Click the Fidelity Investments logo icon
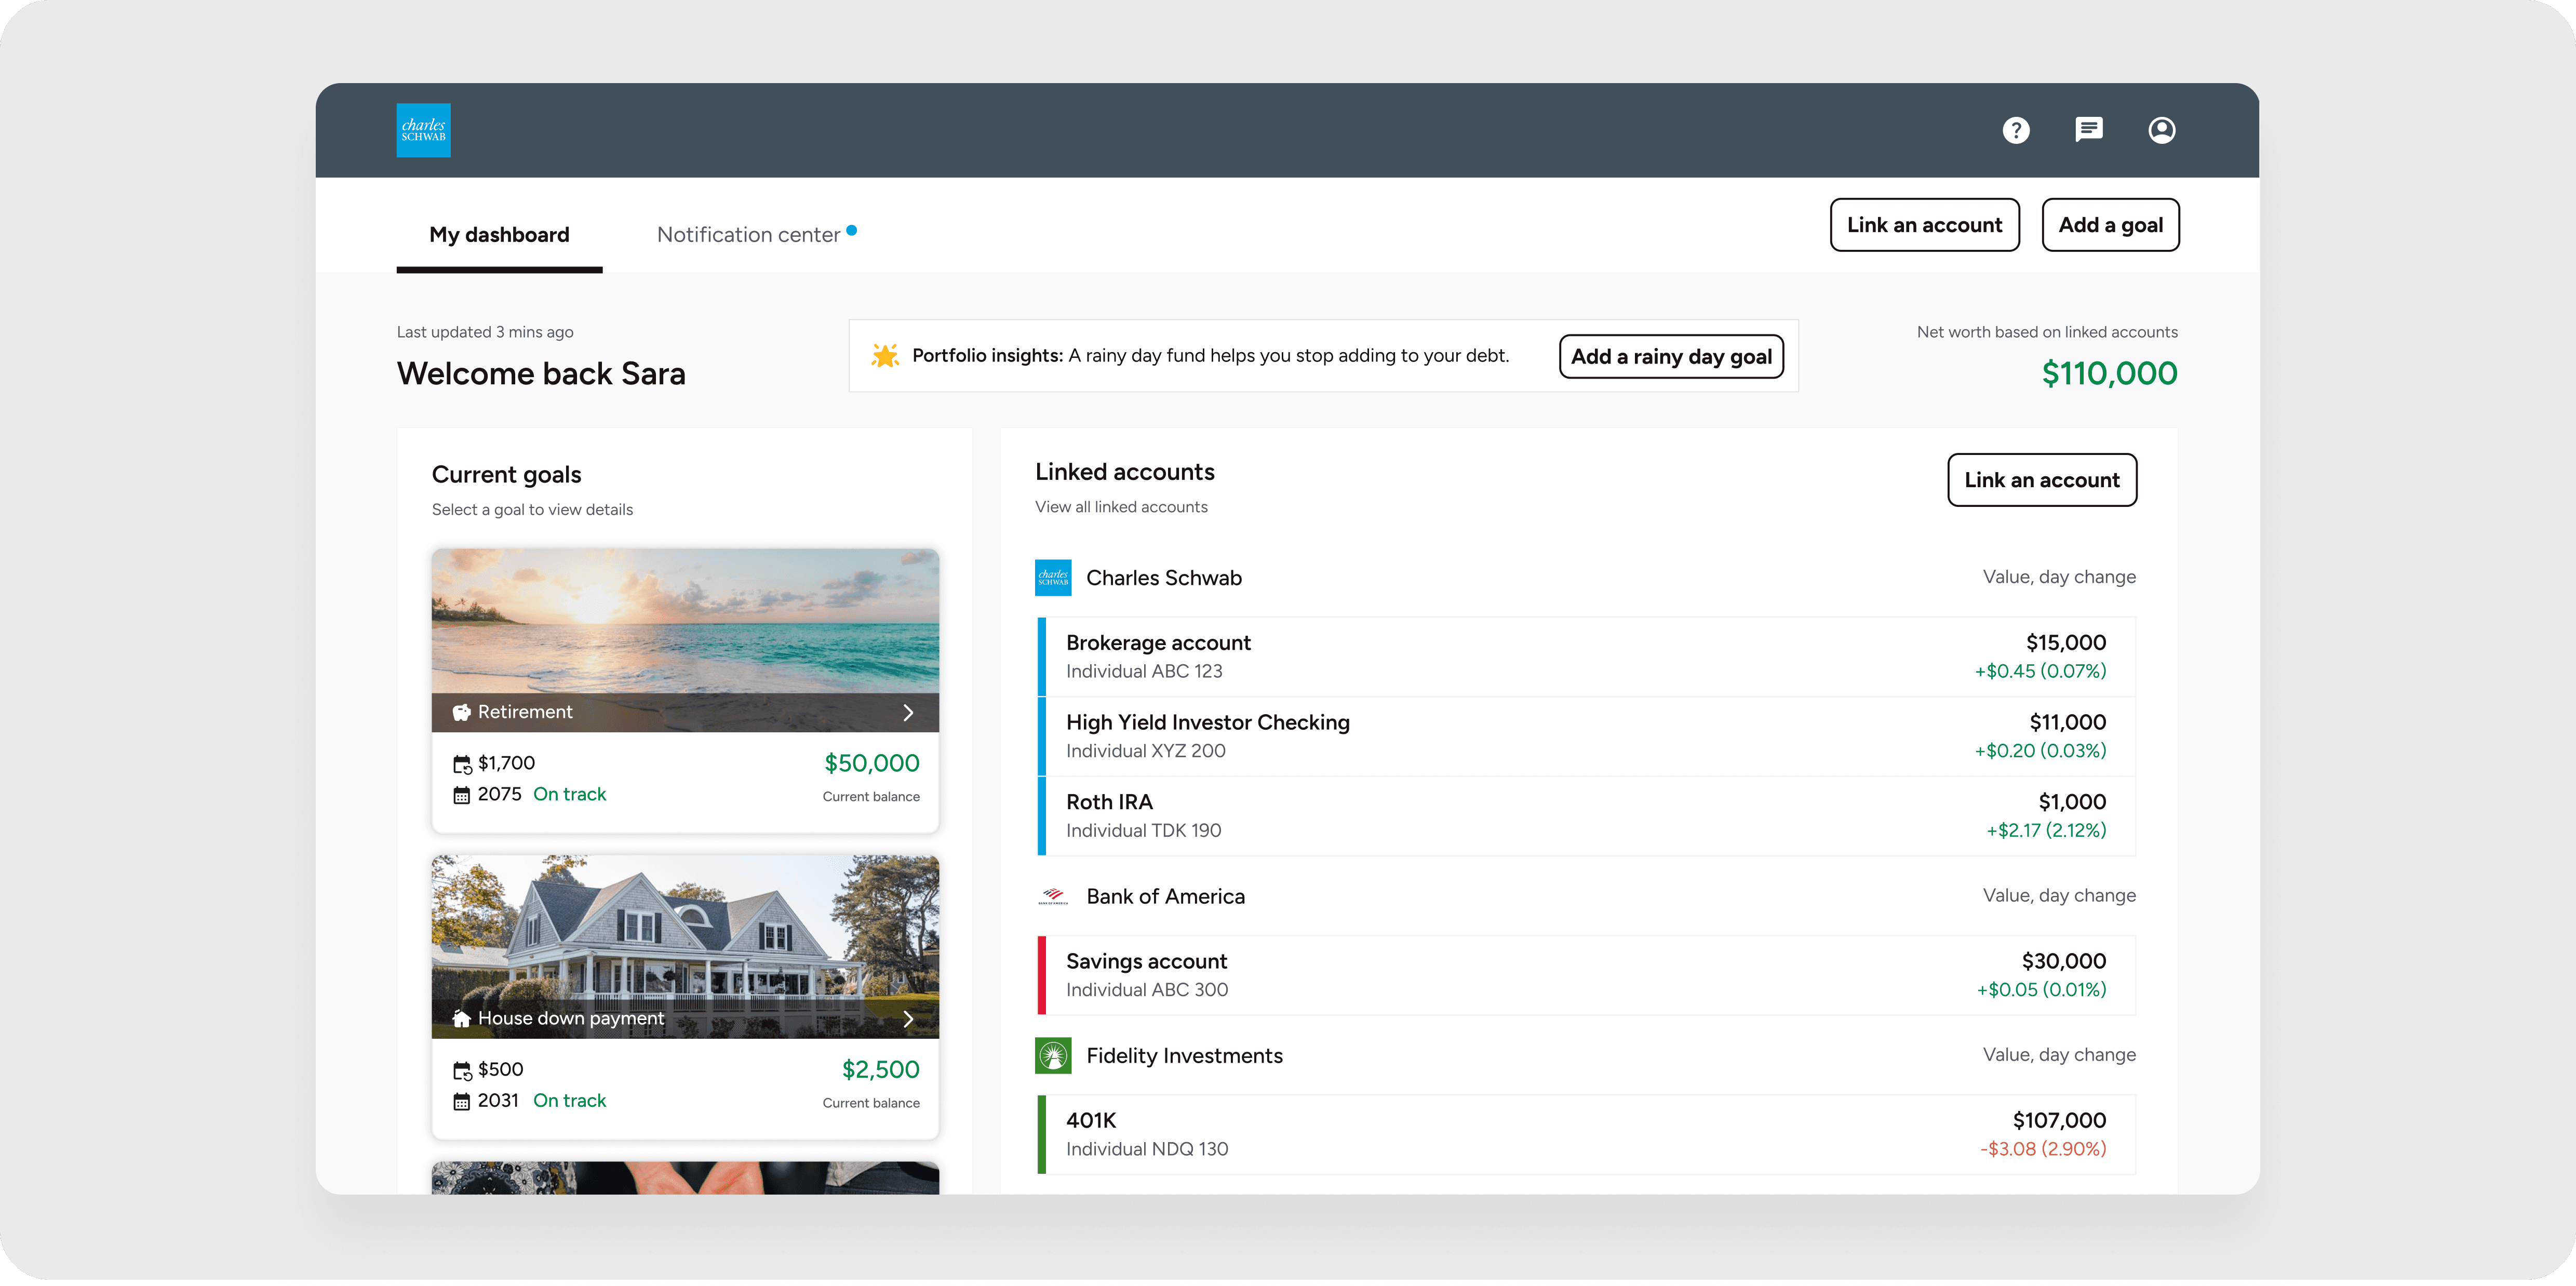2576x1286 pixels. (x=1053, y=1055)
